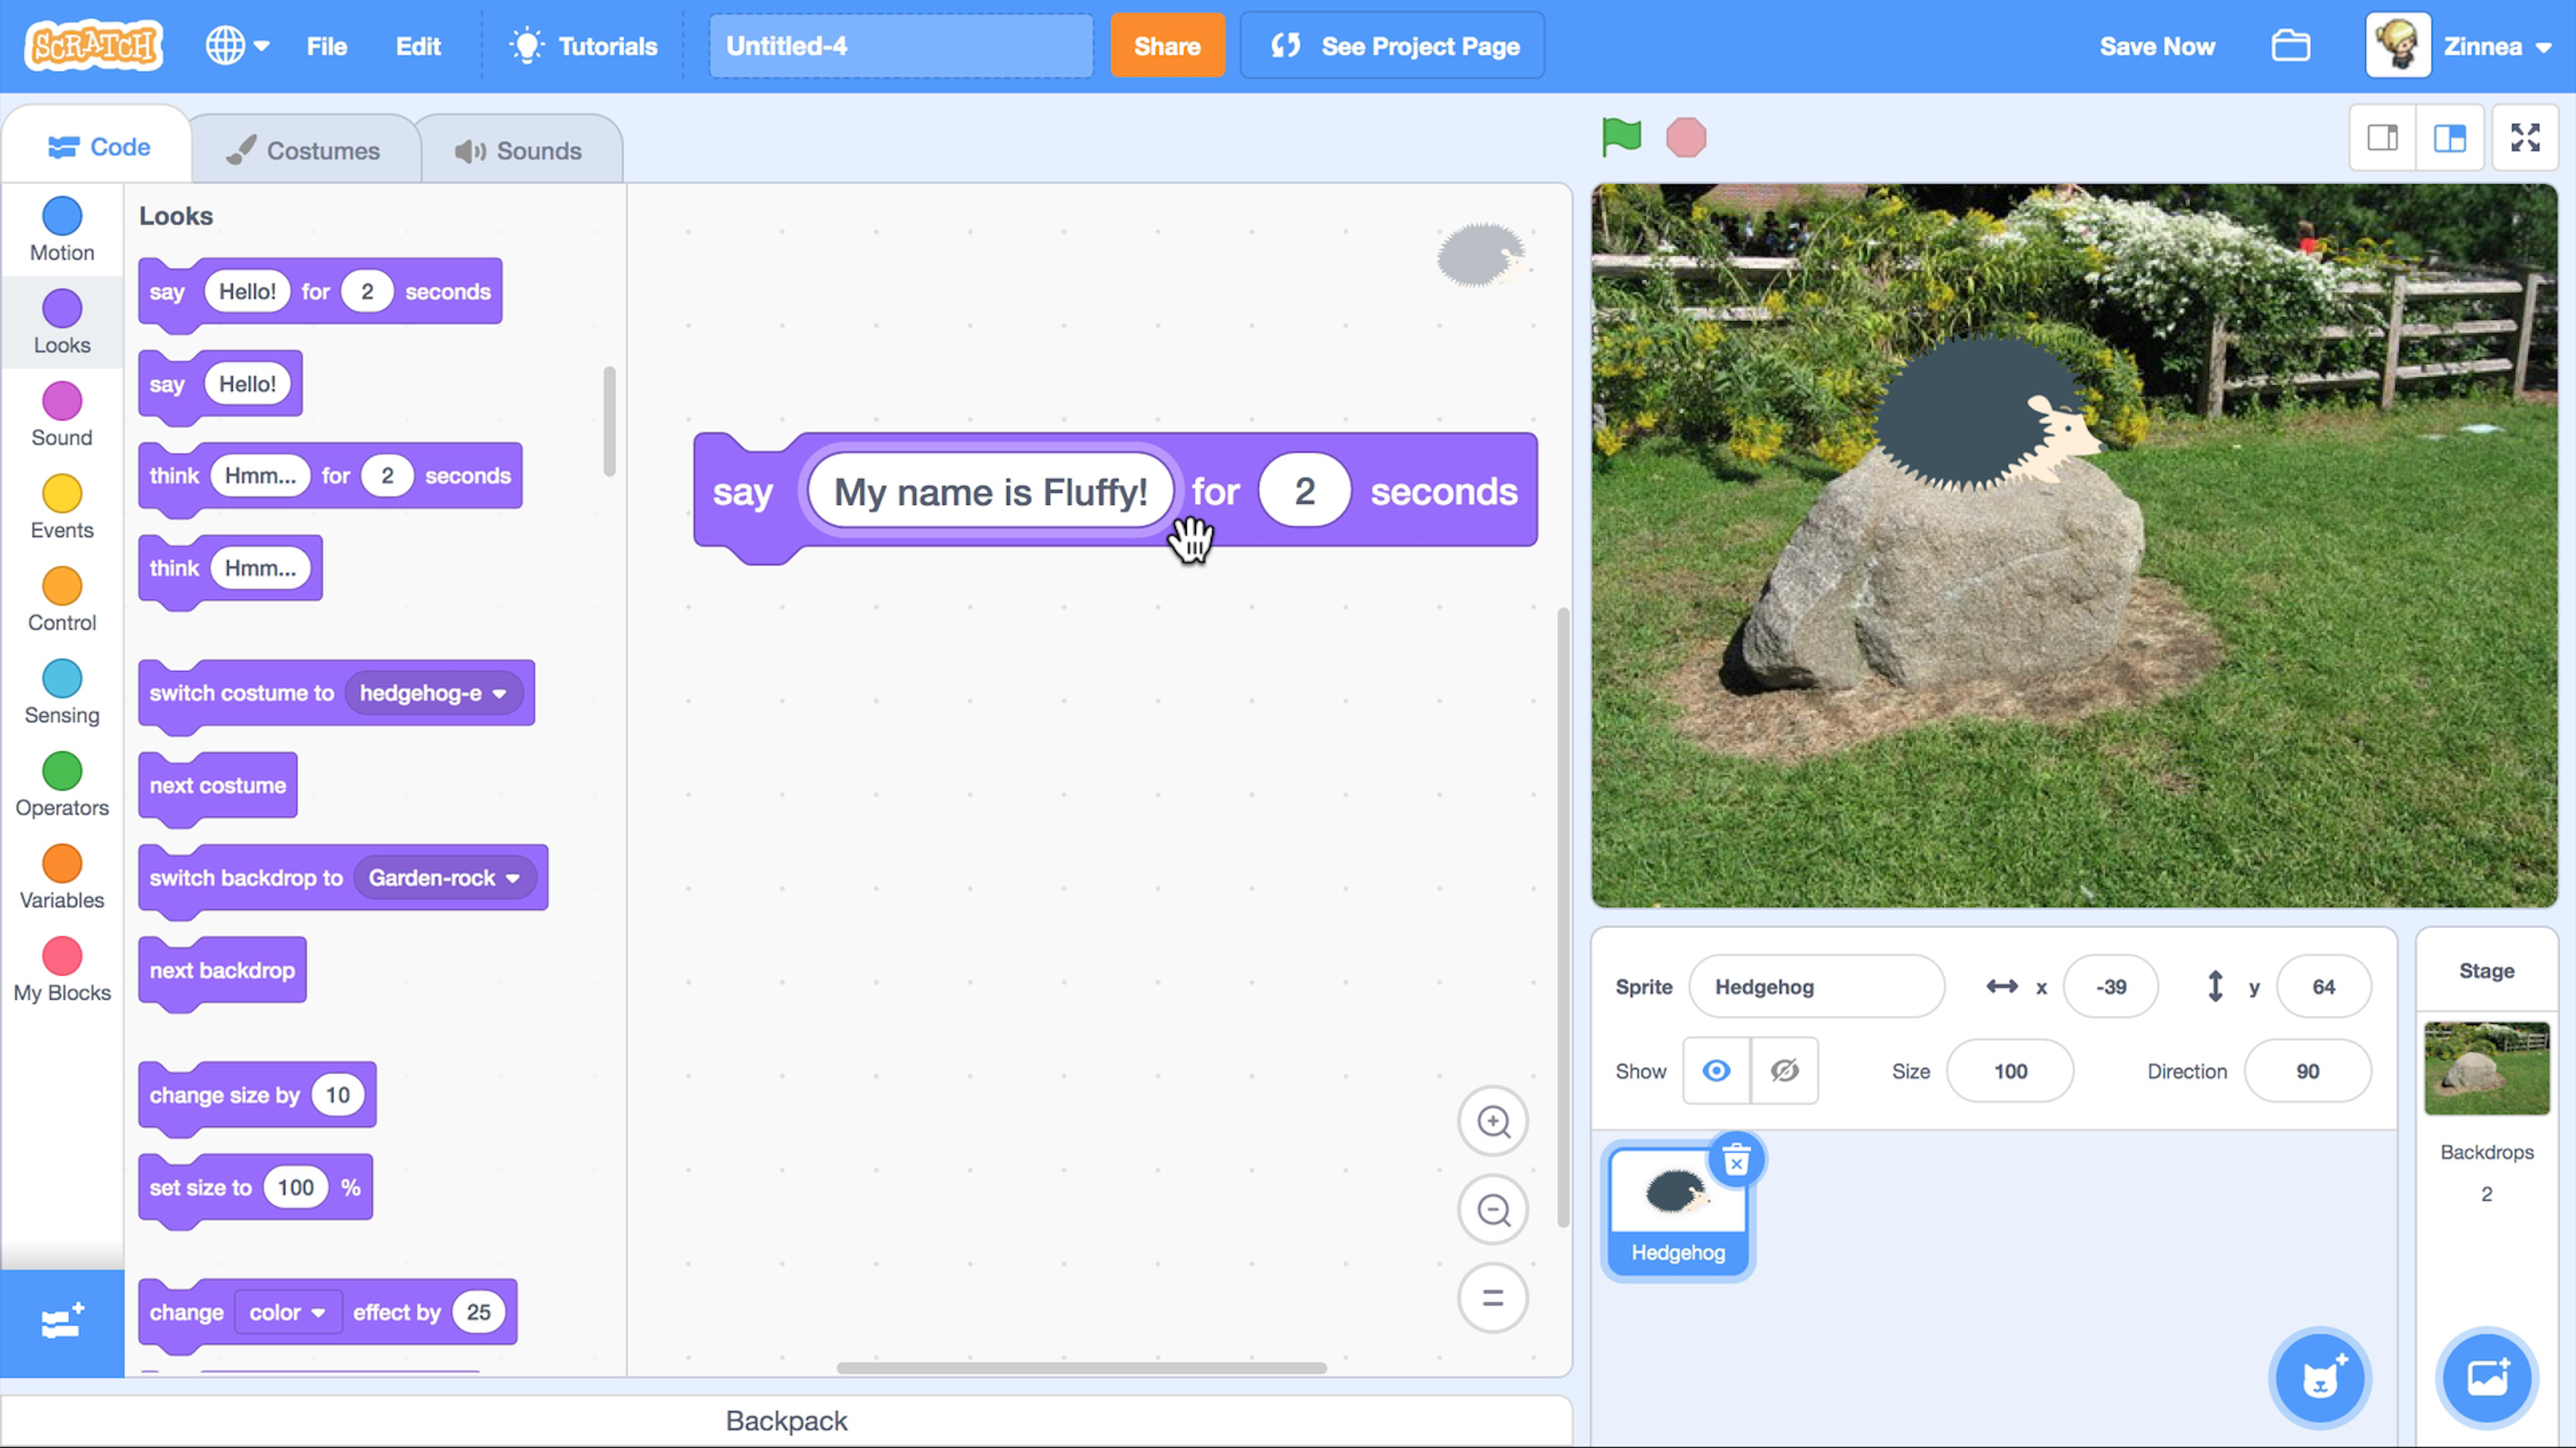Hide sprite using crossed-eye icon
The width and height of the screenshot is (2576, 1448).
pos(1785,1071)
